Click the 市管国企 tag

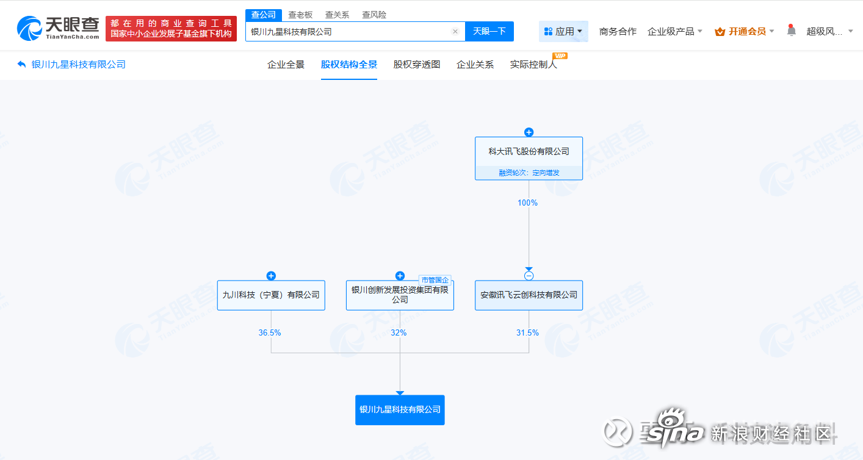(435, 280)
